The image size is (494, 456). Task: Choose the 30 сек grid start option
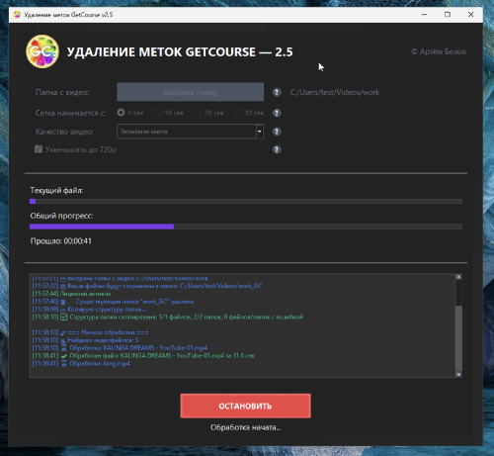[x=237, y=113]
